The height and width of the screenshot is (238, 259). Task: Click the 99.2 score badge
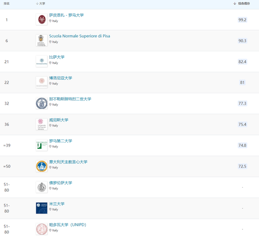(242, 19)
